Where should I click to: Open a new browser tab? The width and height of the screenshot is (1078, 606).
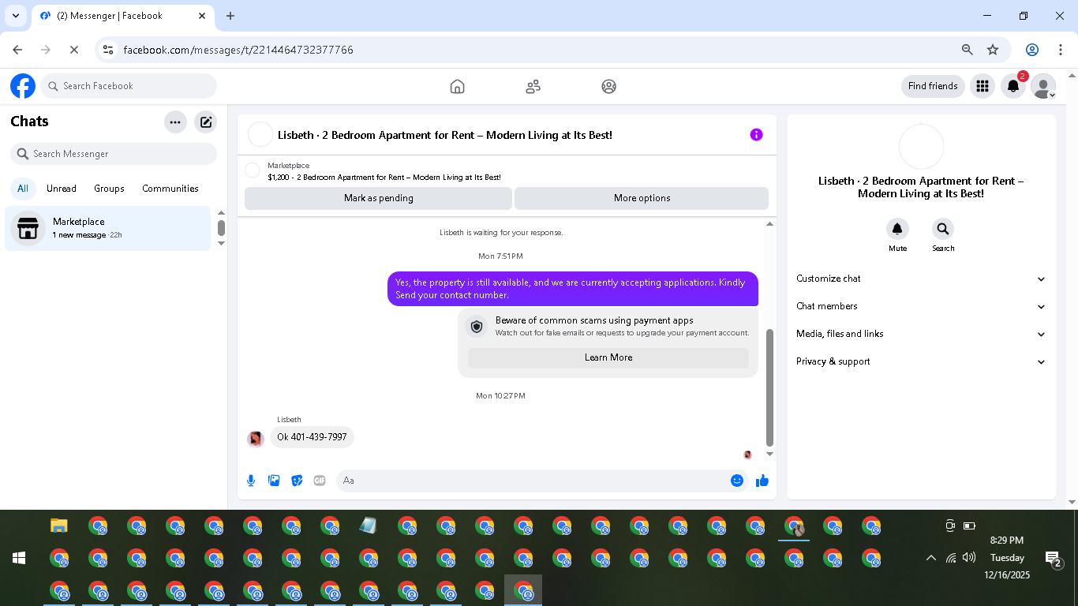tap(230, 16)
